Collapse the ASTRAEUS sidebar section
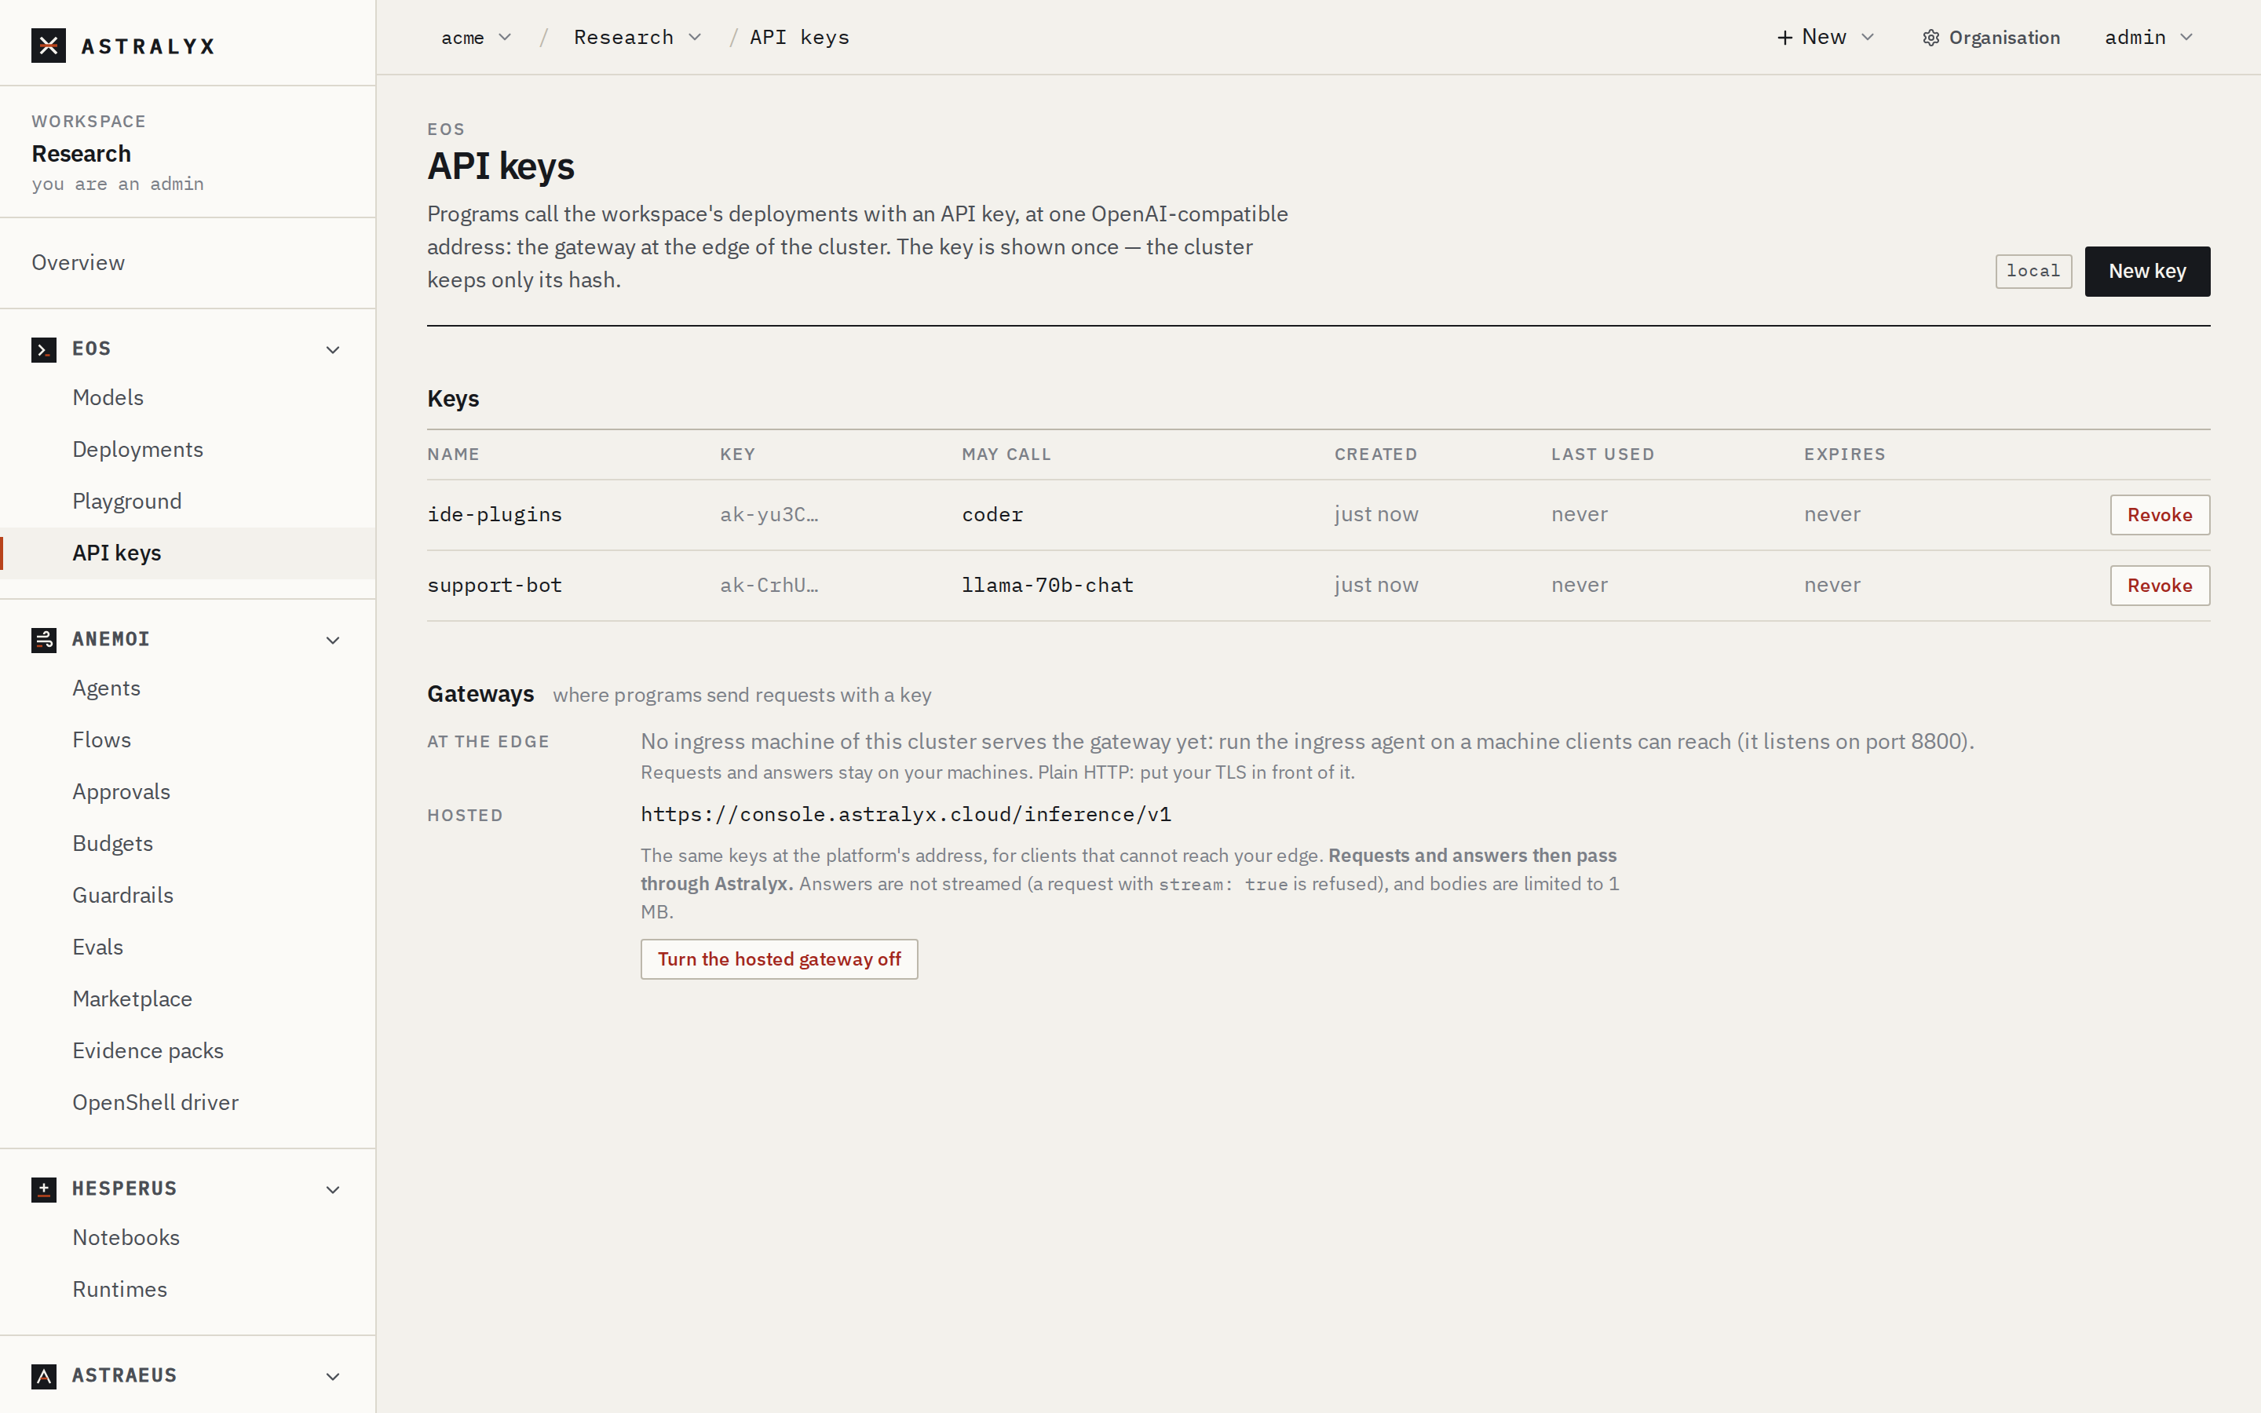 click(333, 1377)
